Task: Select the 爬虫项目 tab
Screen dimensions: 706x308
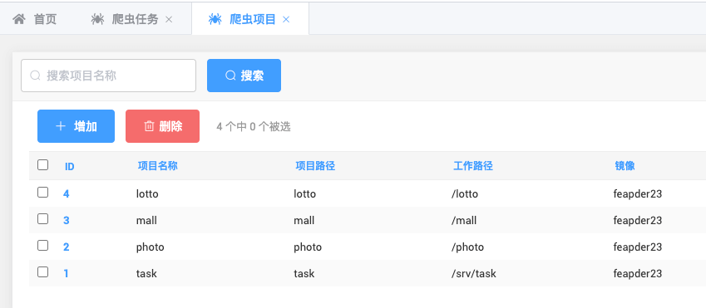Action: pyautogui.click(x=250, y=19)
